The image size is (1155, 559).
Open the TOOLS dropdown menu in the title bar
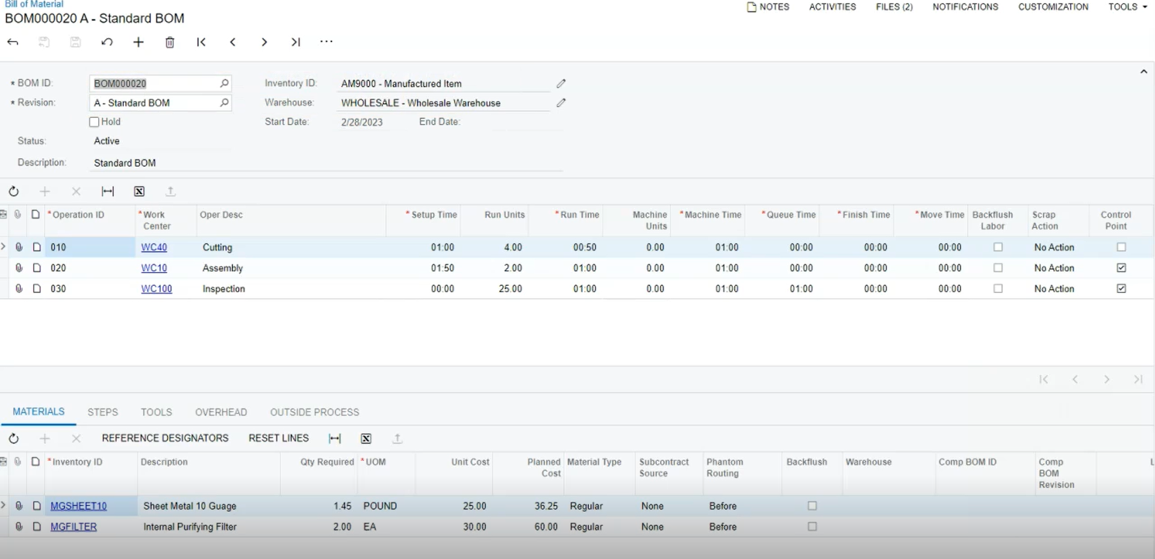tap(1127, 7)
